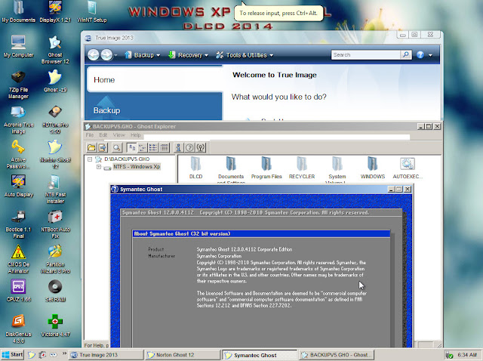Open the Active Password desktop icon
483x361 pixels.
pyautogui.click(x=18, y=155)
